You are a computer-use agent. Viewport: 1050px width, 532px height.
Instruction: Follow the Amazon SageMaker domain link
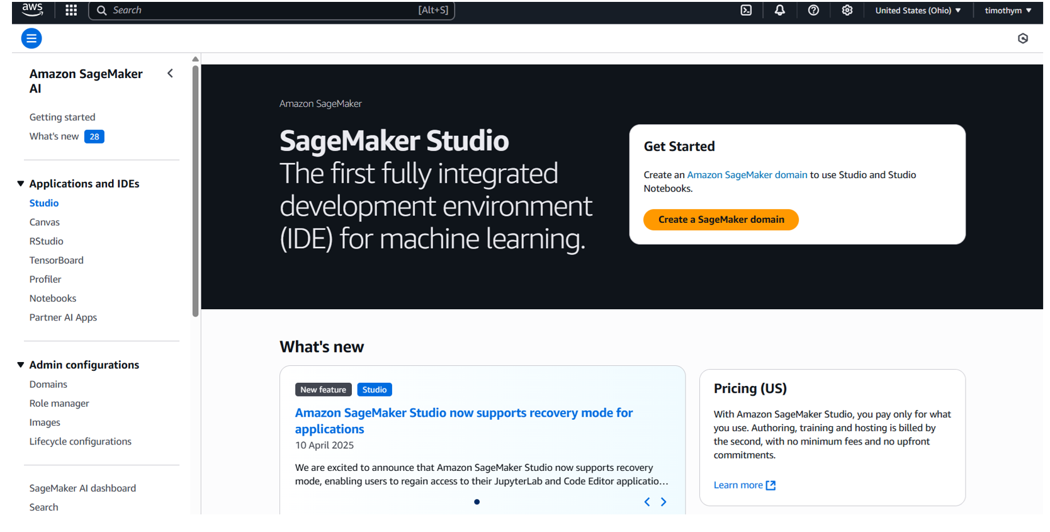(x=747, y=175)
